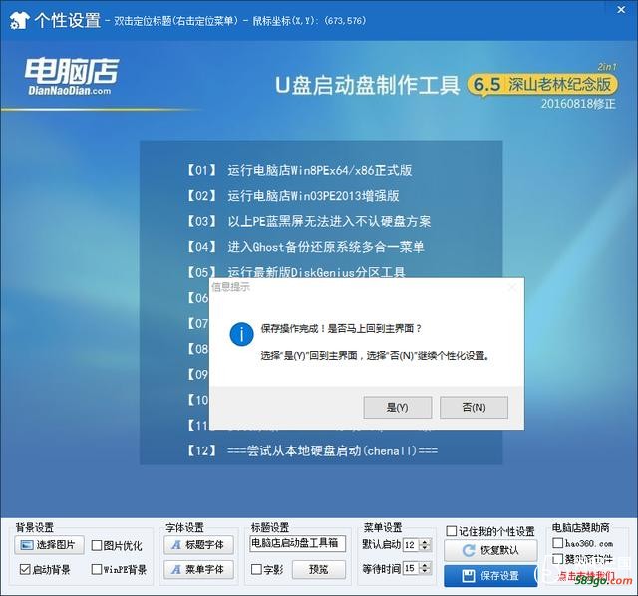Open the 选择图片 background picker

point(49,545)
